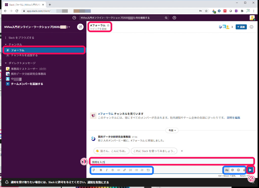Image resolution: width=259 pixels, height=188 pixels.
Task: Click the #フォーラム header title
Action: pyautogui.click(x=98, y=25)
